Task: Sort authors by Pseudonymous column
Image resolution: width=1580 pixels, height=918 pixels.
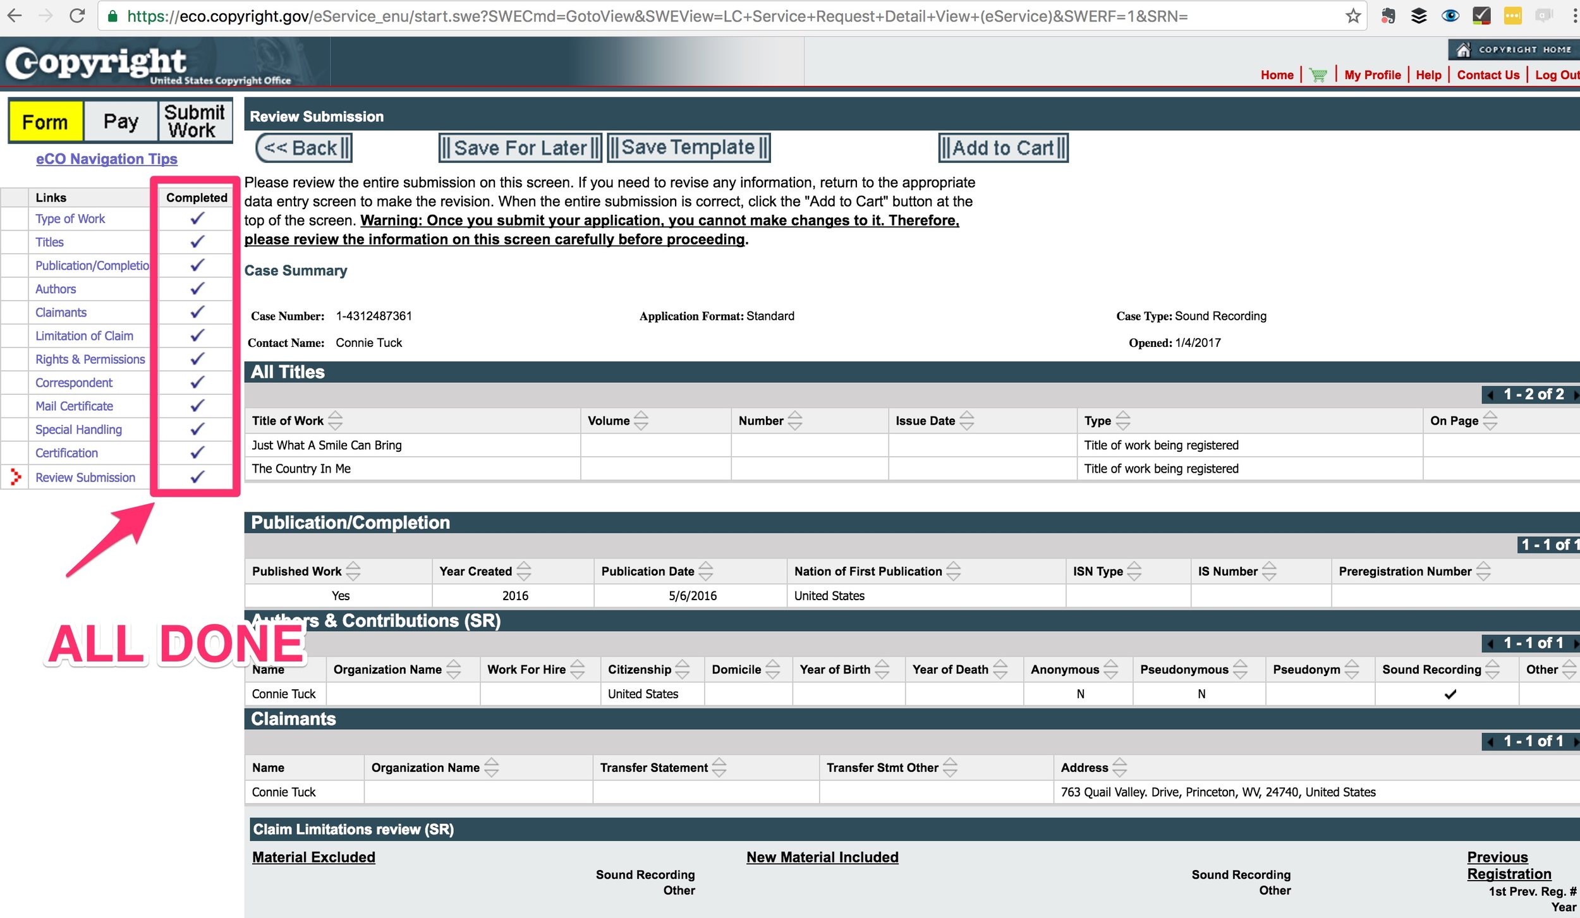Action: click(x=1241, y=669)
